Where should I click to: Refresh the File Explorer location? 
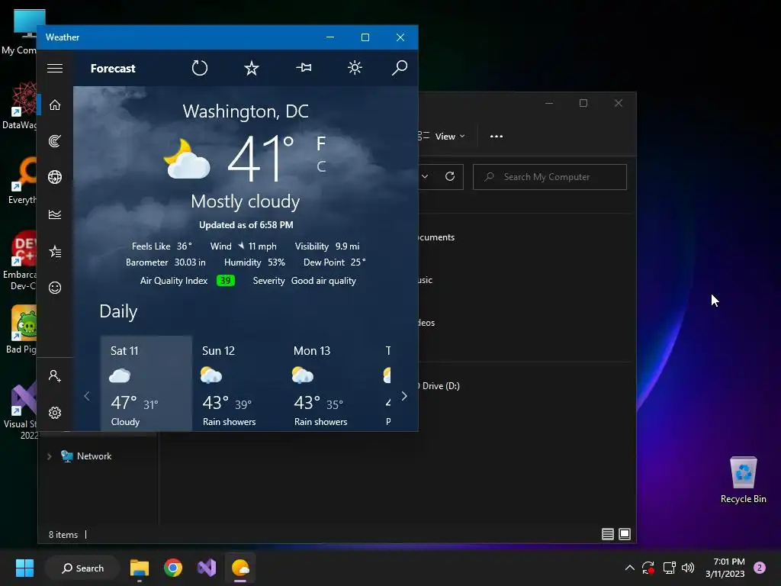point(450,176)
